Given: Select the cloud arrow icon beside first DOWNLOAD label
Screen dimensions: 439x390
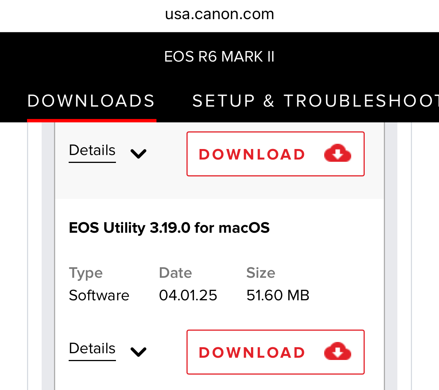Looking at the screenshot, I should [337, 154].
